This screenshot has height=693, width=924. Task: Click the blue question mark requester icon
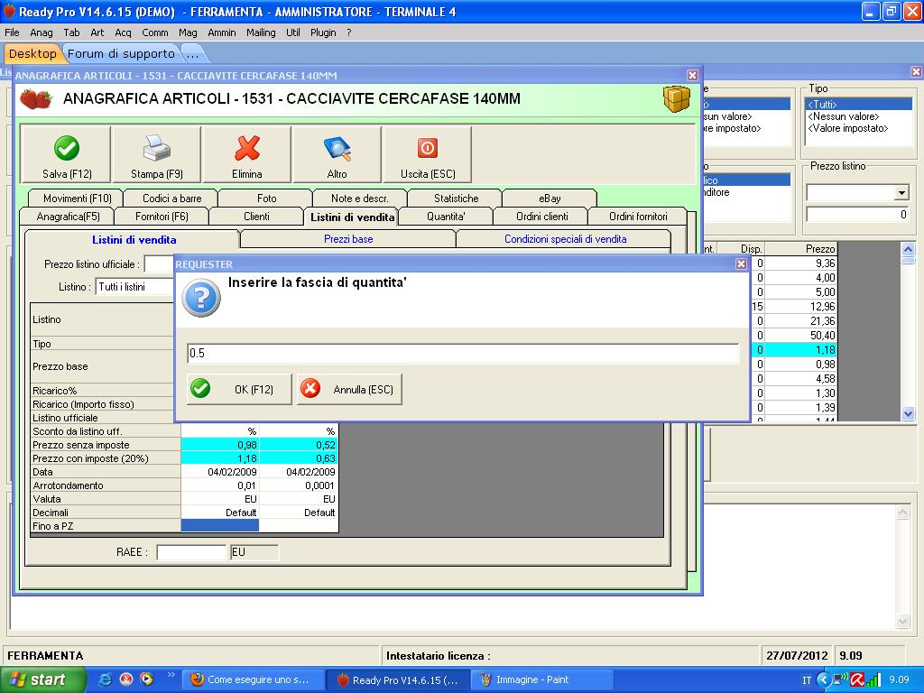point(201,298)
